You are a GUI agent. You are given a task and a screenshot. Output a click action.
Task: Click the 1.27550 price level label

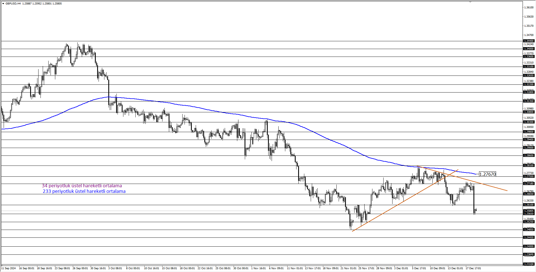529,176
